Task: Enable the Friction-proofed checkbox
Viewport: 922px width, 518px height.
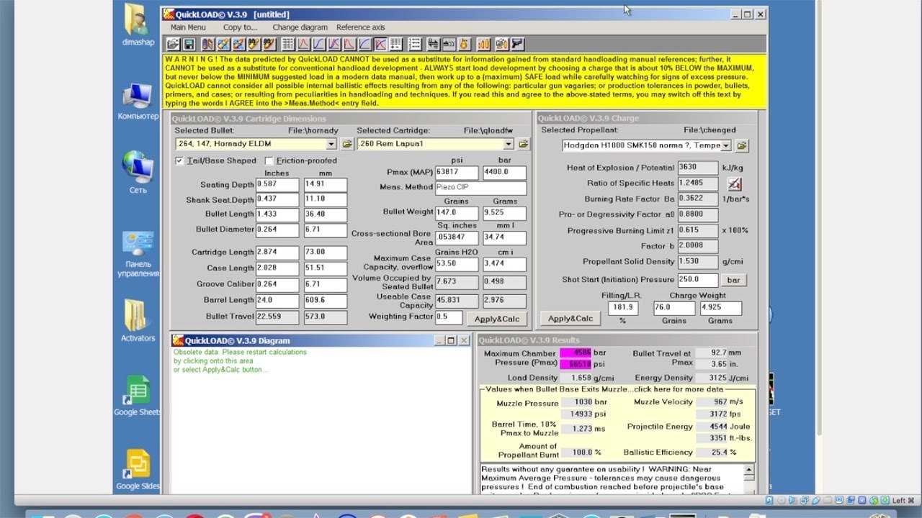Action: [269, 161]
